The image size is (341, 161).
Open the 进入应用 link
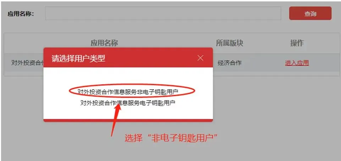(297, 63)
